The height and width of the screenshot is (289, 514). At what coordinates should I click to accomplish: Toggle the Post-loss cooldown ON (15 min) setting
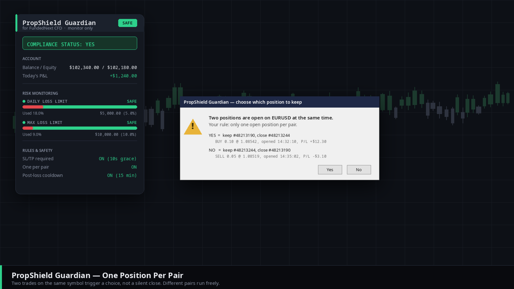pos(122,175)
